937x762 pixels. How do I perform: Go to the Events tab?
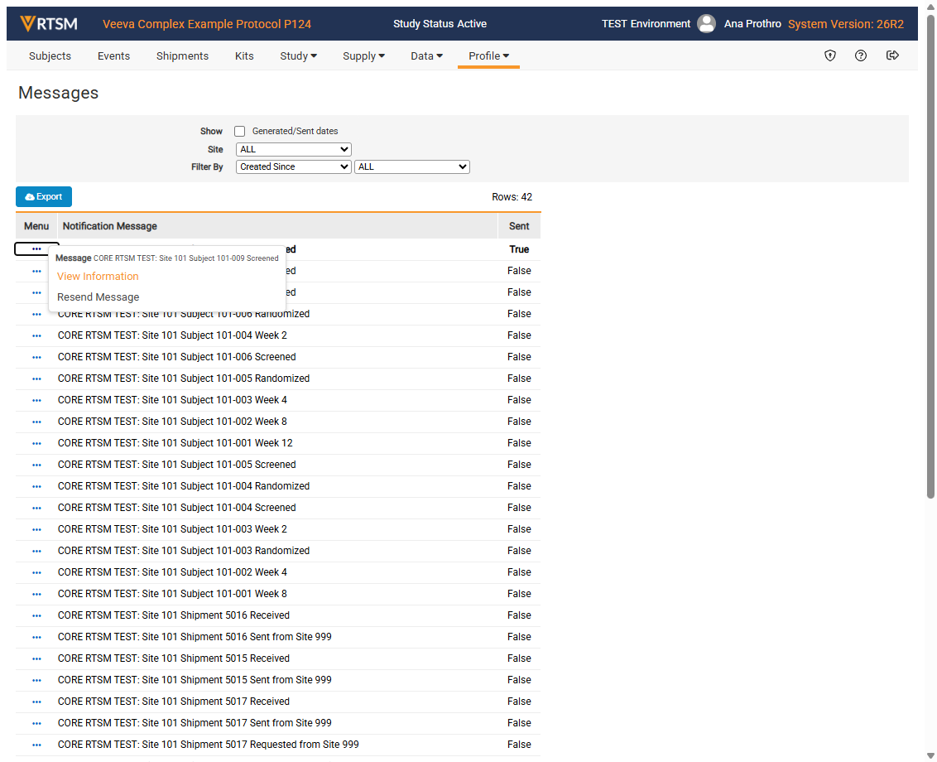pos(113,55)
